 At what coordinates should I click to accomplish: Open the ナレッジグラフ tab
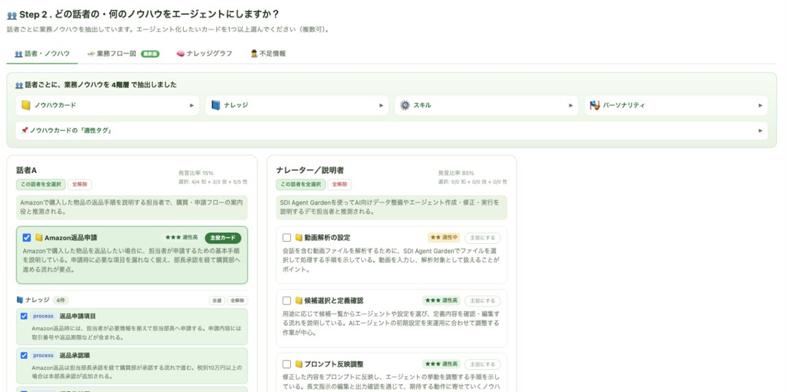(204, 54)
